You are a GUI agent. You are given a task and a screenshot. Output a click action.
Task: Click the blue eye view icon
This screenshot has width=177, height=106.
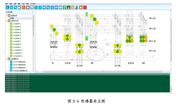pyautogui.click(x=44, y=8)
